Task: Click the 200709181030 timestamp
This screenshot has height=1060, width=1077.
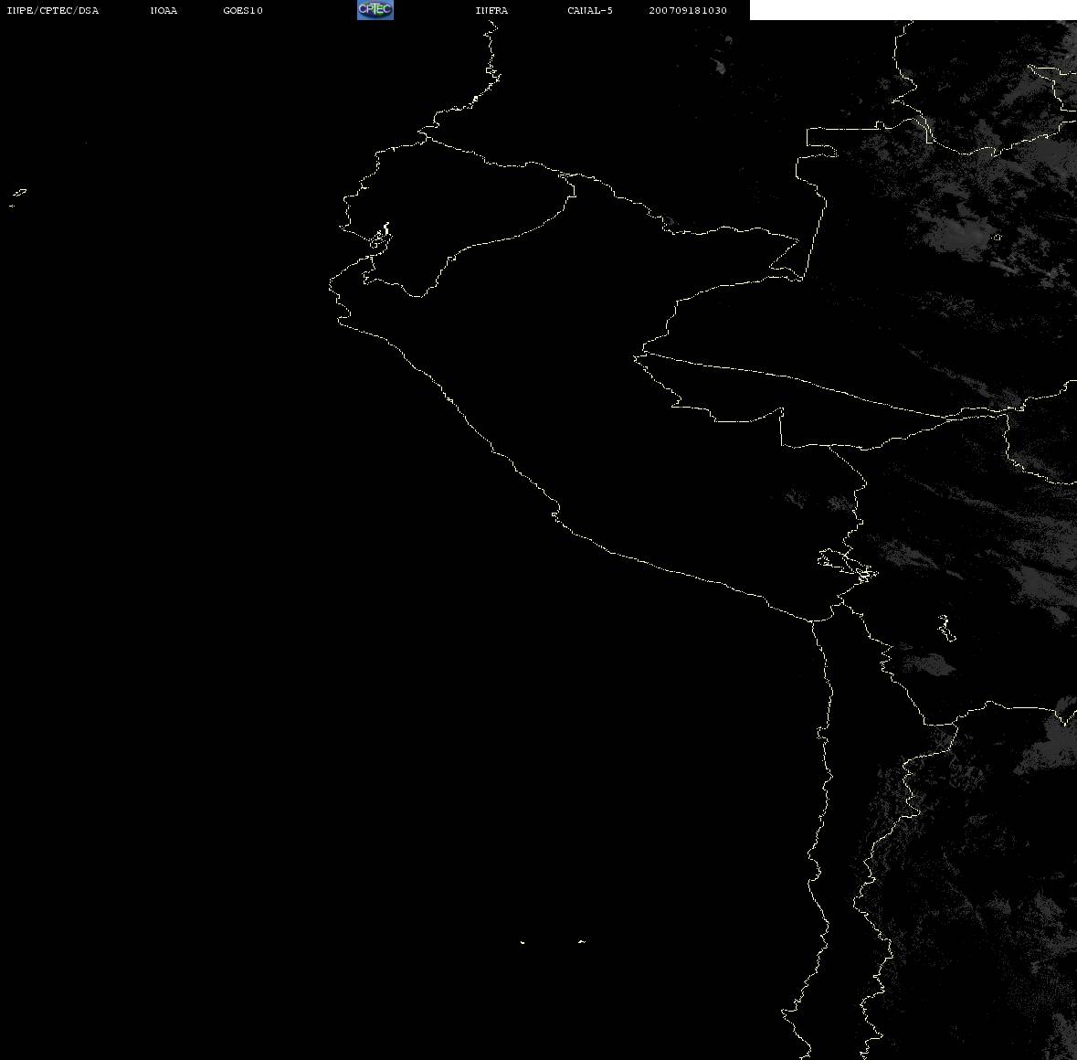Action: click(x=688, y=10)
